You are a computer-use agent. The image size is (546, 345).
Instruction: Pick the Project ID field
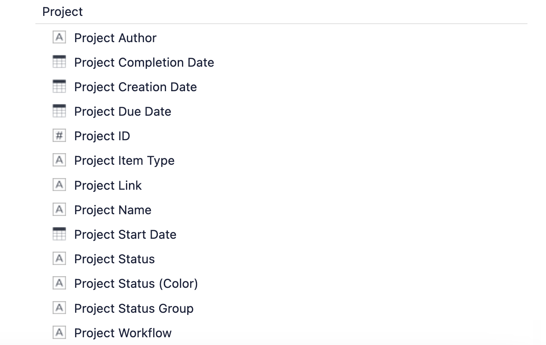coord(102,136)
